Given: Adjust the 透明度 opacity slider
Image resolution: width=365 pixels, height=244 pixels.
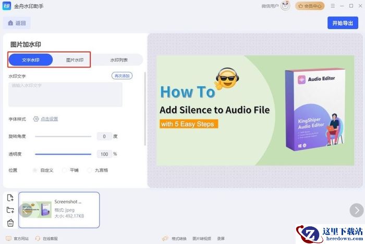Looking at the screenshot, I should point(63,154).
